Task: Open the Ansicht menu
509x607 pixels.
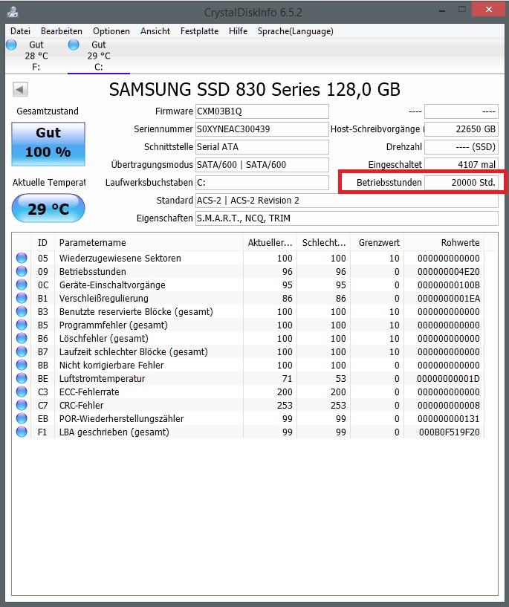Action: click(x=155, y=31)
